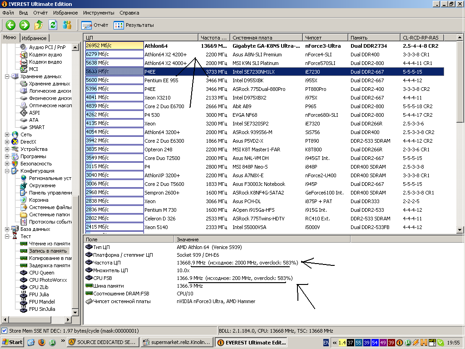
Task: Select the Athlon64 26952 Мб/с result row
Action: 265,46
